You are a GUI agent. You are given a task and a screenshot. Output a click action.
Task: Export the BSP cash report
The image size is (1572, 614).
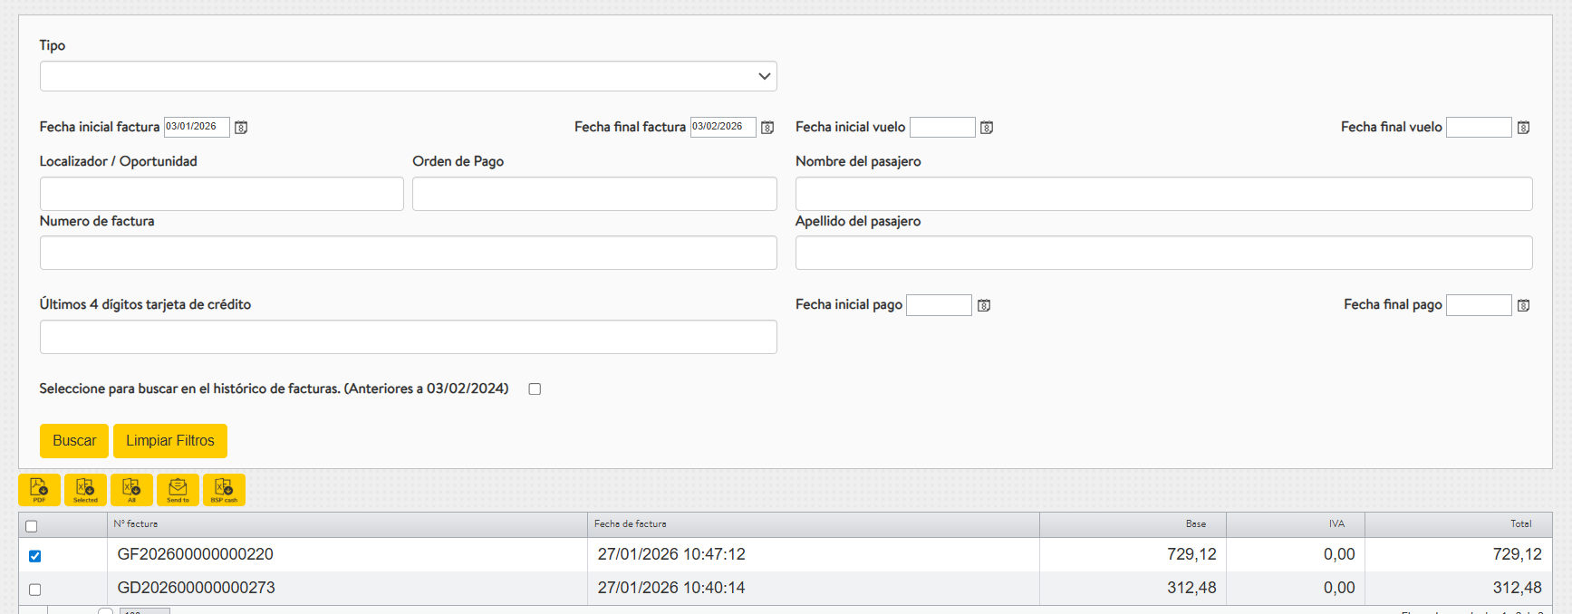point(224,490)
